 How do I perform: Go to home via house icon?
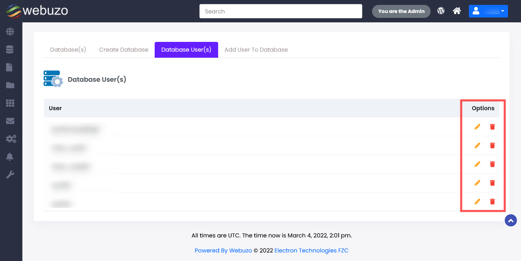[457, 11]
